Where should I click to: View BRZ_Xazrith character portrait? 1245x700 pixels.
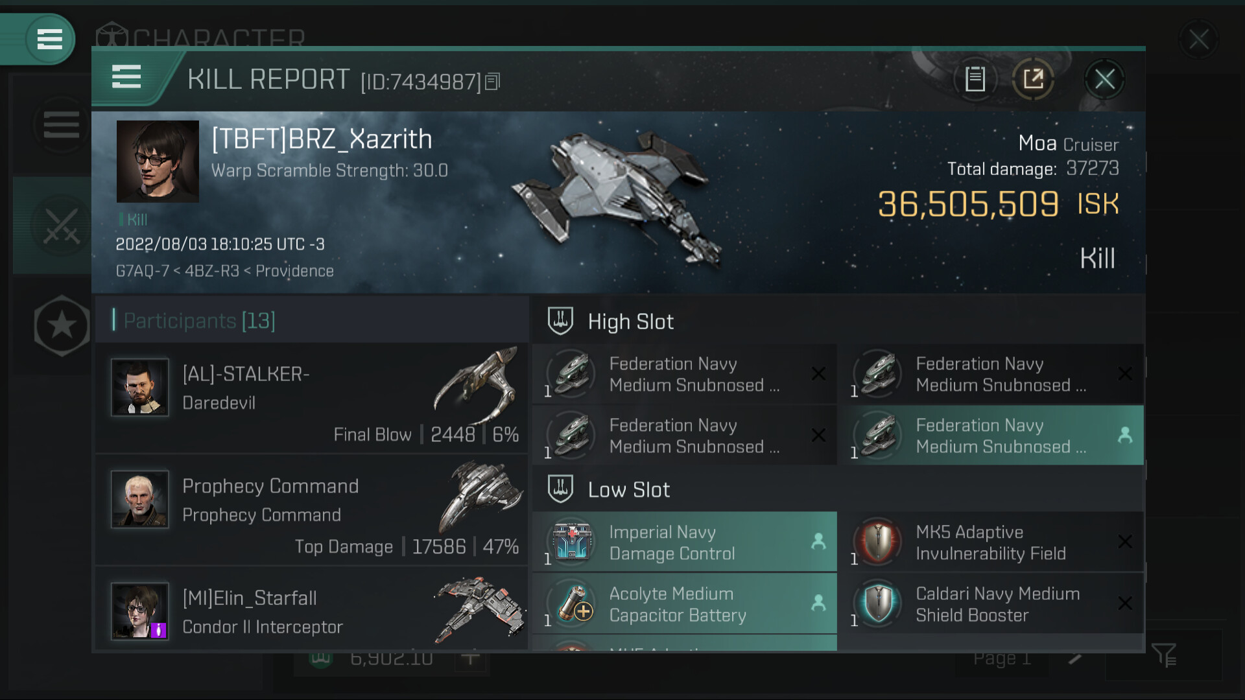coord(158,161)
